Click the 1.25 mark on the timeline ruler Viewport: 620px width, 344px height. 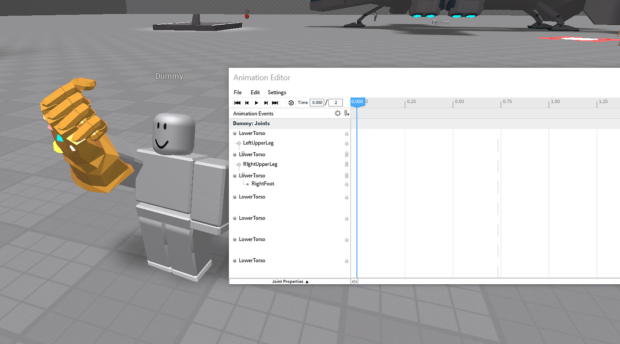(x=603, y=102)
